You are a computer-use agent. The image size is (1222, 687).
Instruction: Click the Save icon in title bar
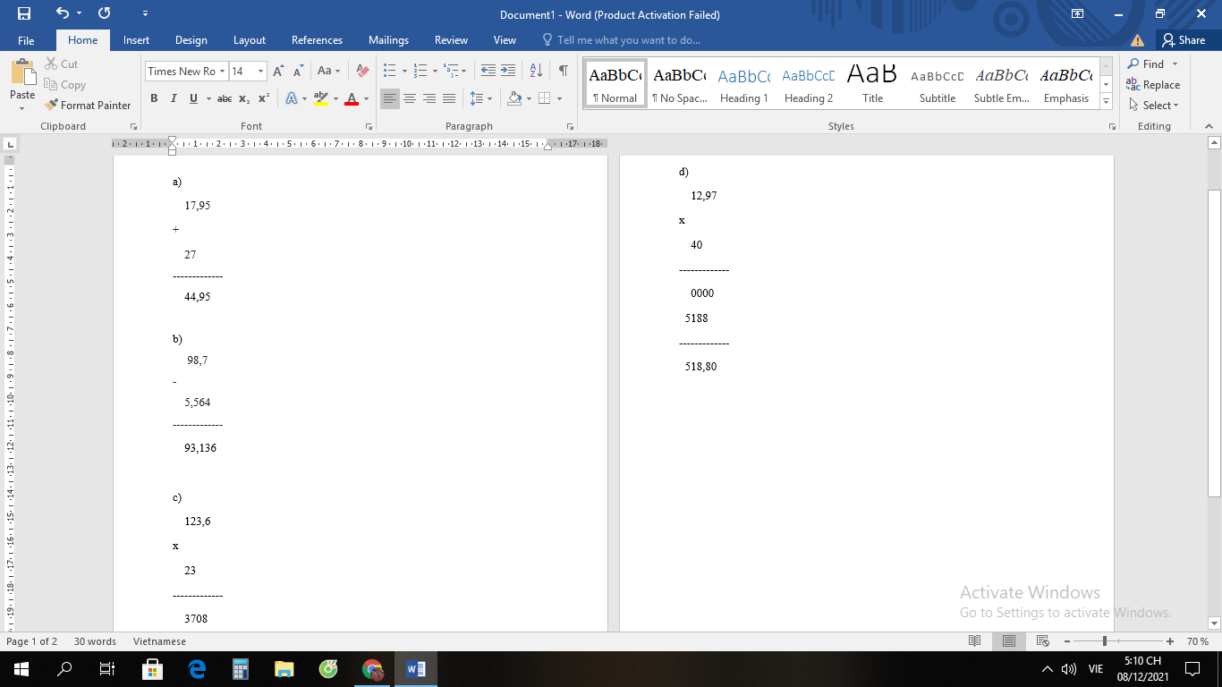tap(24, 13)
